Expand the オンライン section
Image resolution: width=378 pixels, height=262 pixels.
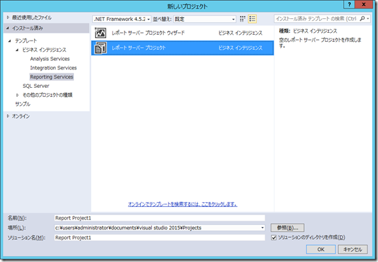(8, 116)
